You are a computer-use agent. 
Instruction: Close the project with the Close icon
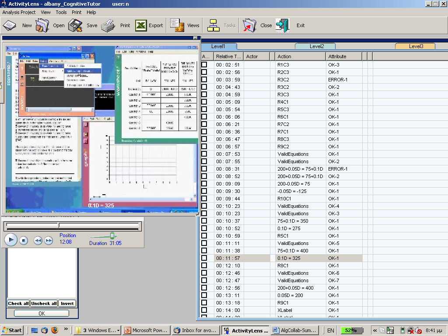249,25
